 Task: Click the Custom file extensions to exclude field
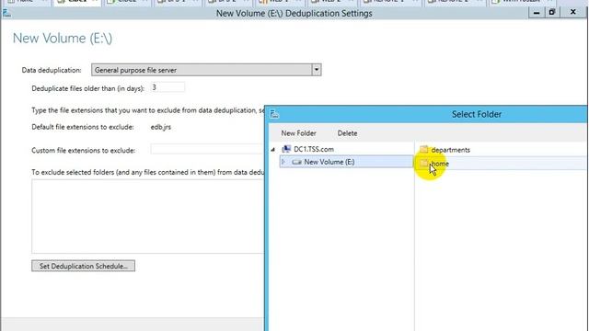(207, 149)
